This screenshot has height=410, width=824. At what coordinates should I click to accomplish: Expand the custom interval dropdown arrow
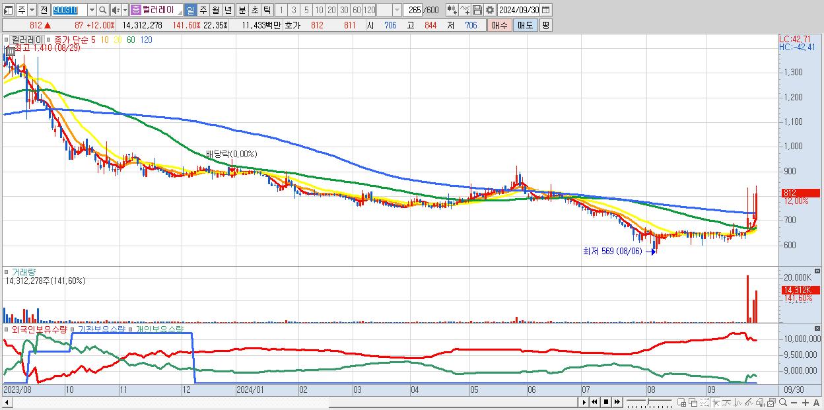pos(397,10)
